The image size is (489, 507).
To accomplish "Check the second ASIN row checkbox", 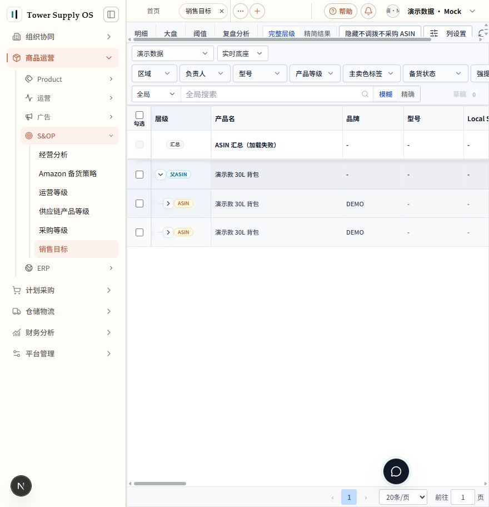I will coord(139,232).
